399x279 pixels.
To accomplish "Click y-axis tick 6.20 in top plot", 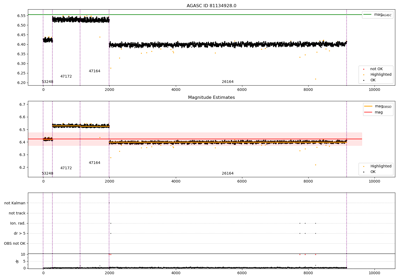I will click(x=21, y=83).
